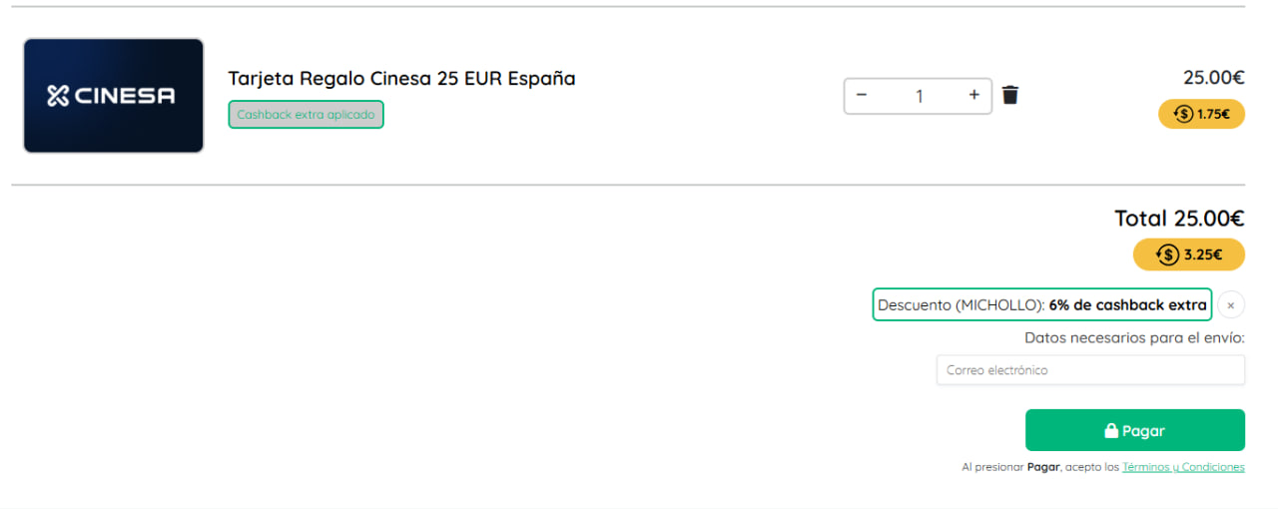
Task: Increase quantity with the plus button
Action: (974, 96)
